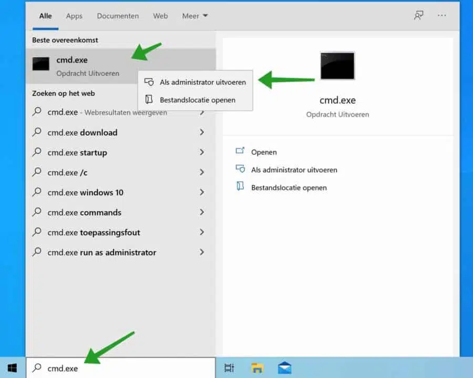
Task: Expand chevron for 'cmd.exe run as administrator'
Action: tap(202, 252)
